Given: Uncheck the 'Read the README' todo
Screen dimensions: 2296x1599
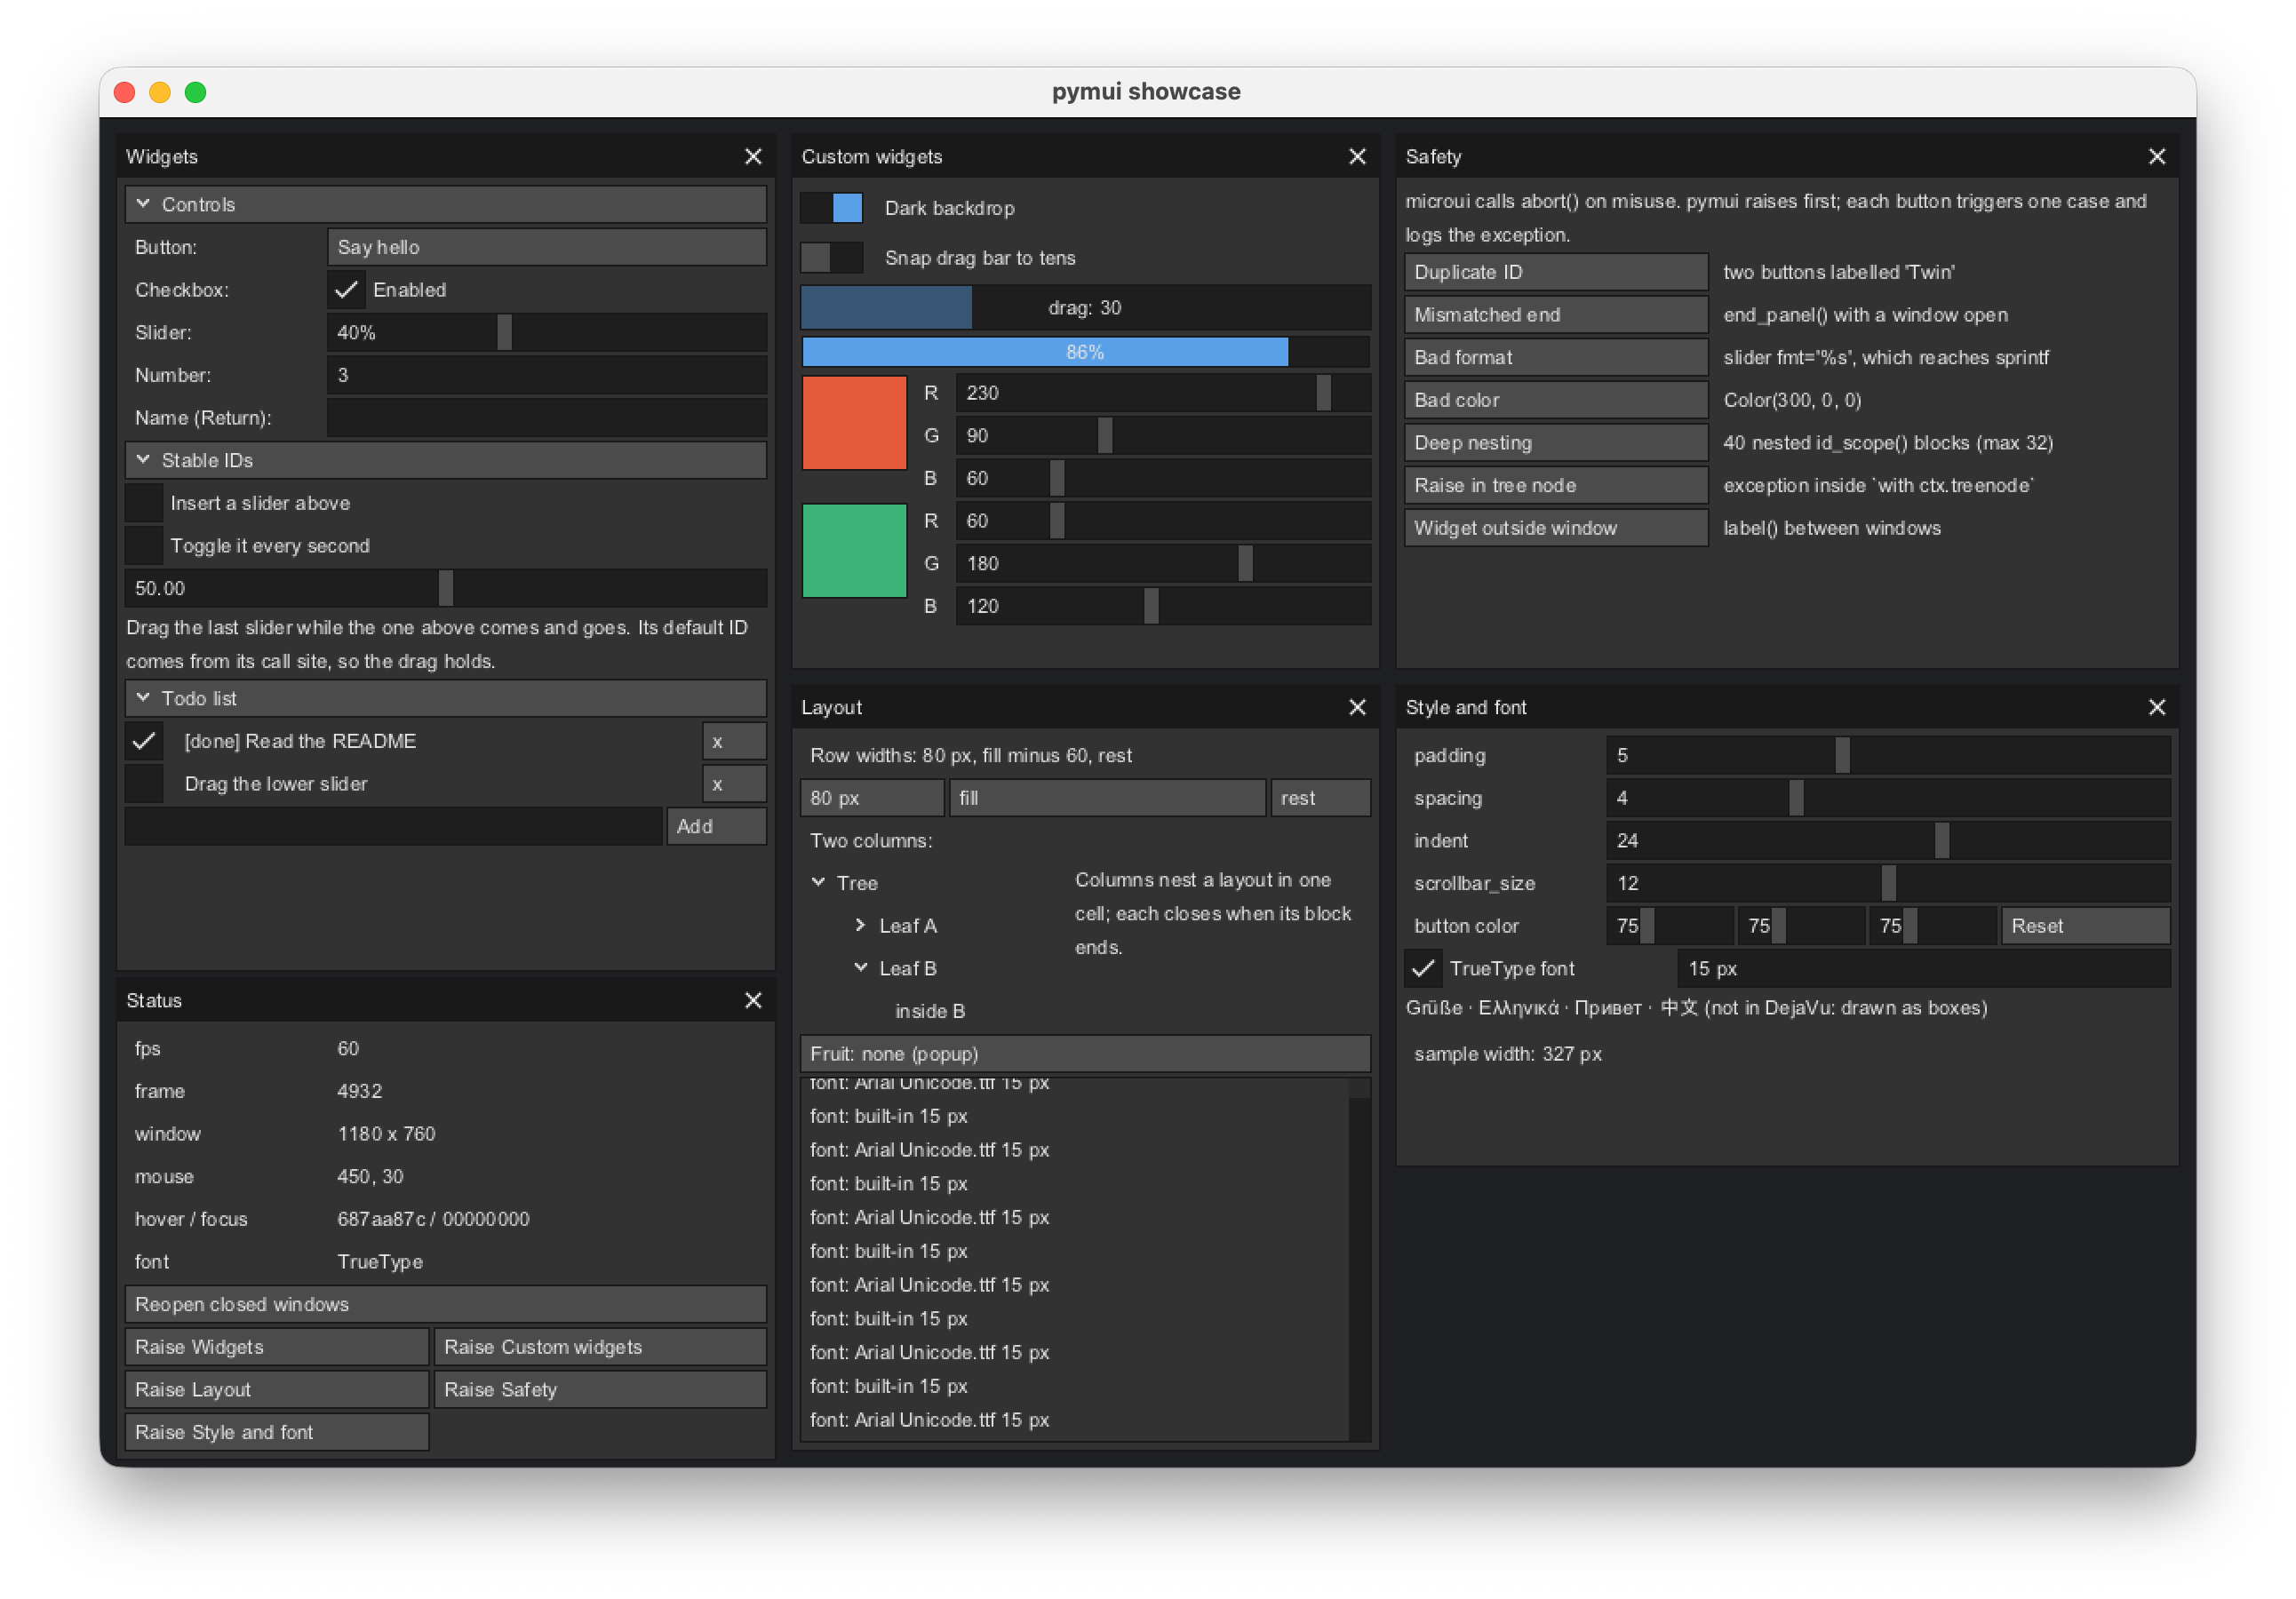Looking at the screenshot, I should [x=144, y=742].
